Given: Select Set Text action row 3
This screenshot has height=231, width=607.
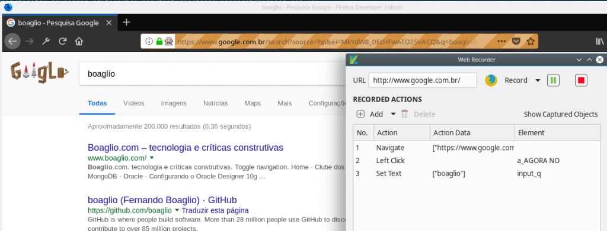Looking at the screenshot, I should pos(477,174).
